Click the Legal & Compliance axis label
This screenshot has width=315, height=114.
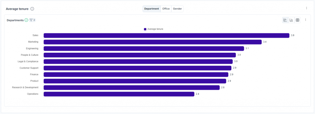[x=28, y=61]
